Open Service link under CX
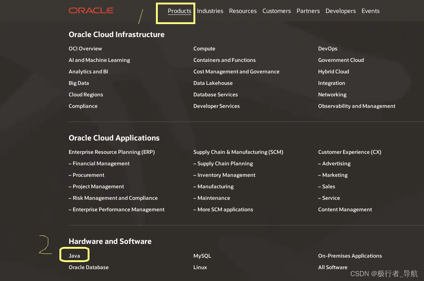The width and height of the screenshot is (424, 281). click(329, 198)
